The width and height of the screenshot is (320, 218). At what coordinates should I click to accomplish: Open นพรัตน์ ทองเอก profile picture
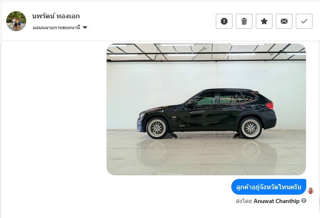pyautogui.click(x=16, y=21)
